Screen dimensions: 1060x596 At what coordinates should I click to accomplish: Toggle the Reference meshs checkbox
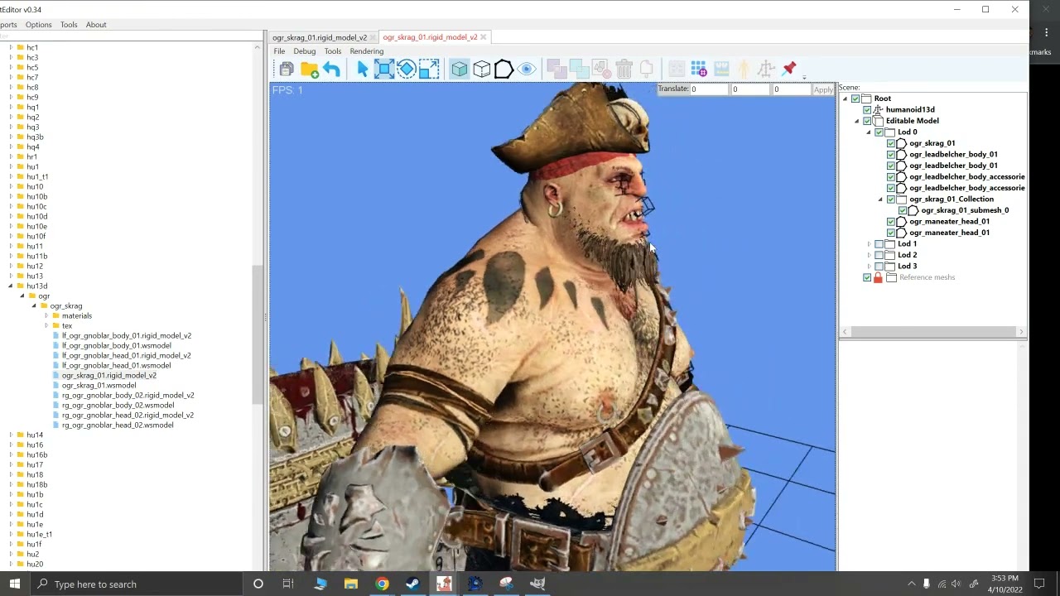point(867,277)
